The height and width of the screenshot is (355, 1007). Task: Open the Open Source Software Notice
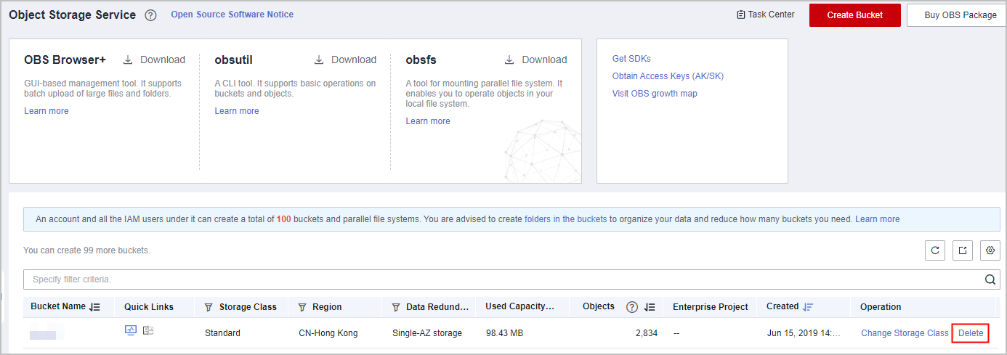click(x=232, y=15)
